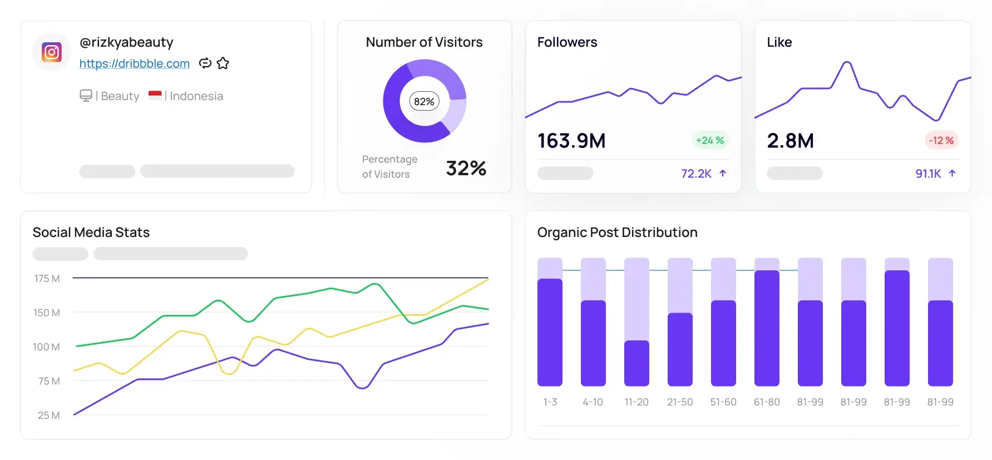Select the 11-20 bar in the distribution chart
Screen dimensions: 992x460
[x=636, y=322]
